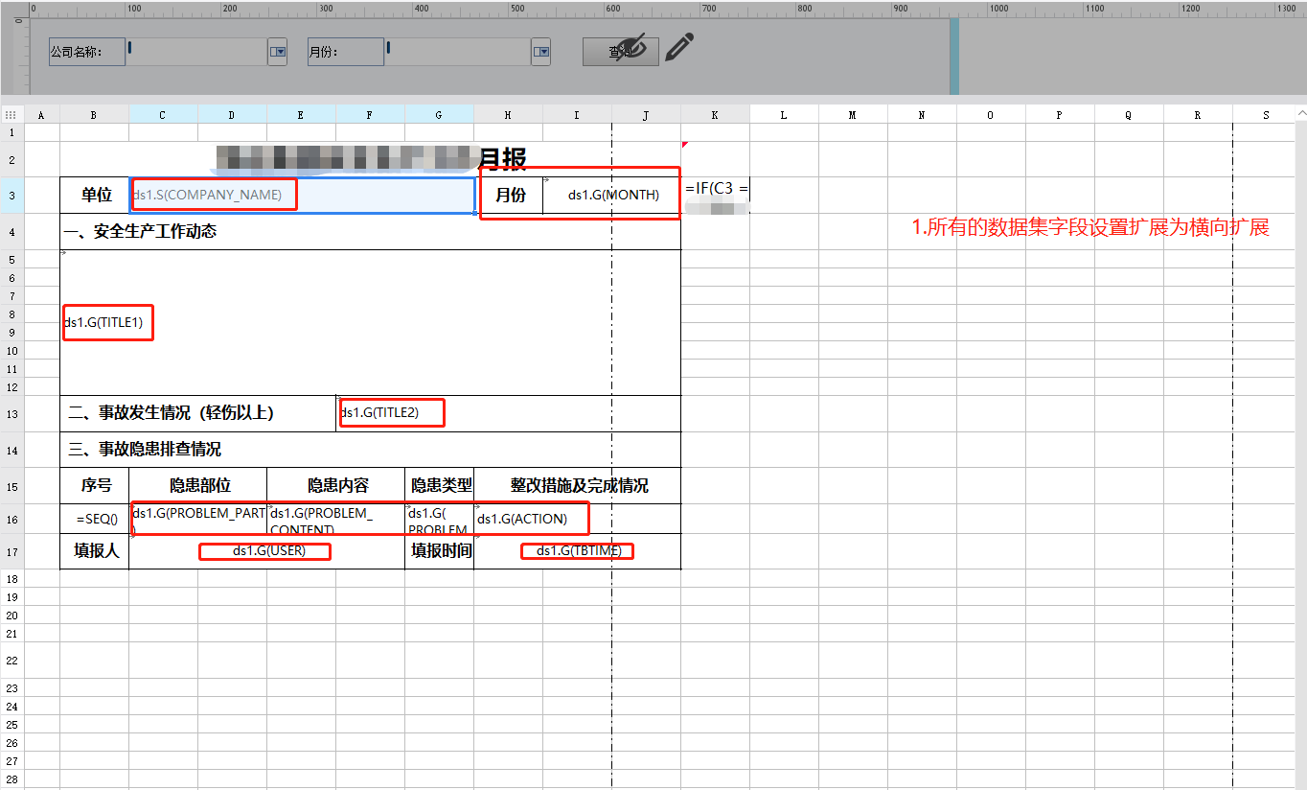Click the =IF(C3 = formula cell
The width and height of the screenshot is (1307, 790).
[716, 195]
